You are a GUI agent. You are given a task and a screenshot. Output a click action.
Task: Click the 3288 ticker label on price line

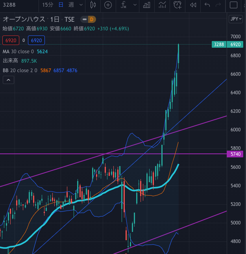coord(219,45)
